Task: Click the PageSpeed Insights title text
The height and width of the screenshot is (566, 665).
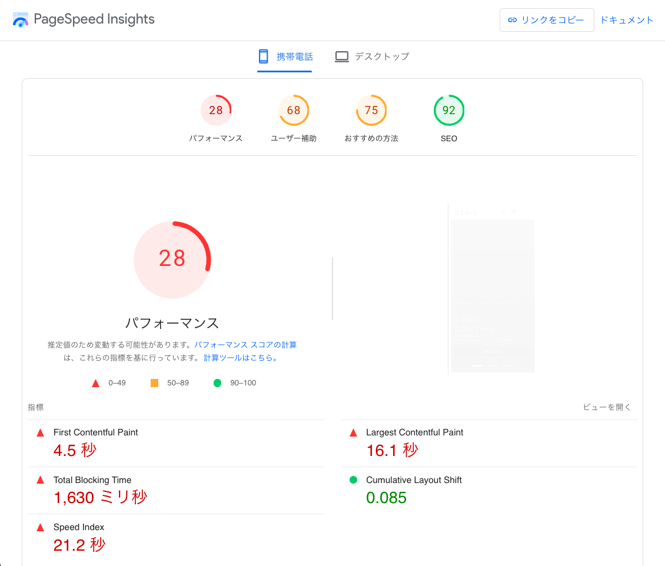Action: coord(94,19)
